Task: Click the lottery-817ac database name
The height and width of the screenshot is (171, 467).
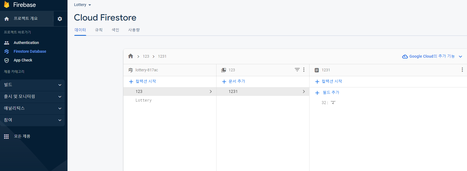Action: click(147, 70)
